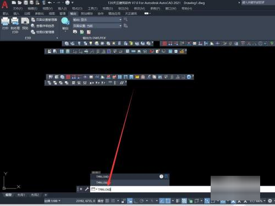Image resolution: width=275 pixels, height=206 pixels.
Task: Click the Print Preview (预览) icon
Action: pos(25,21)
